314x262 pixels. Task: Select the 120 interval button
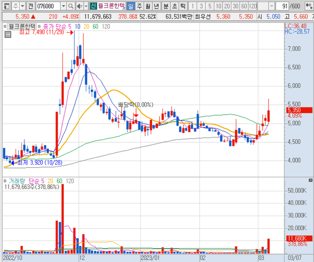point(253,6)
